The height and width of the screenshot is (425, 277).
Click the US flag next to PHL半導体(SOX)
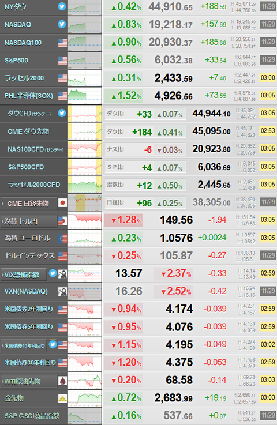63,96
